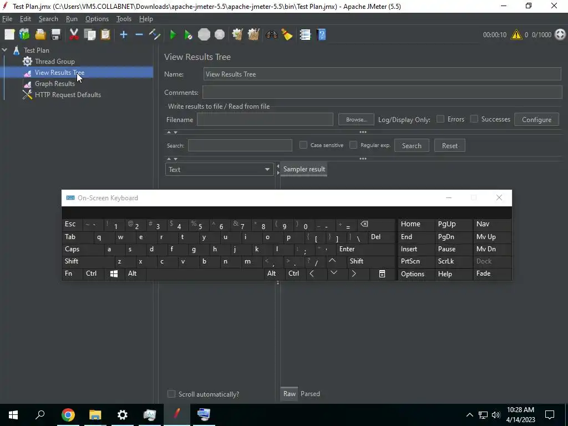Select View Results Tree in the tree
568x426 pixels.
60,73
